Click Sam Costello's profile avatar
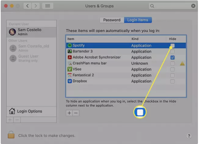The width and height of the screenshot is (200, 144). coord(12,32)
